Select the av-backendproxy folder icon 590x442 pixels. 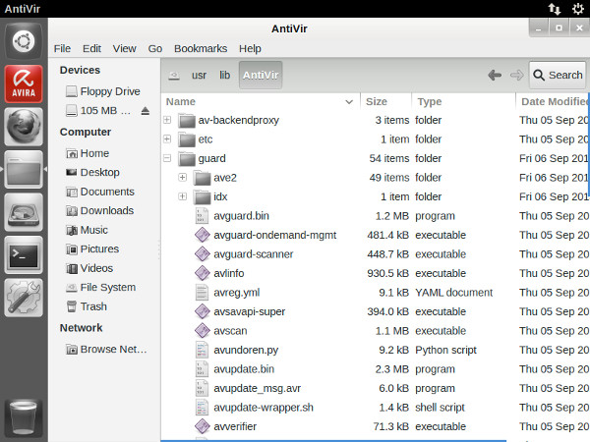pos(187,120)
